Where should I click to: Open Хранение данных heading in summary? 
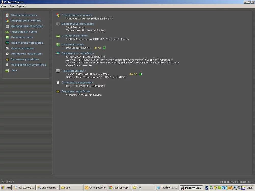[73, 71]
